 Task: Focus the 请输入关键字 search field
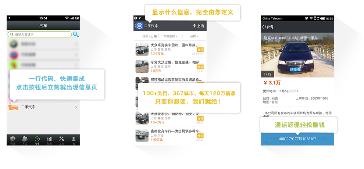[x=40, y=34]
